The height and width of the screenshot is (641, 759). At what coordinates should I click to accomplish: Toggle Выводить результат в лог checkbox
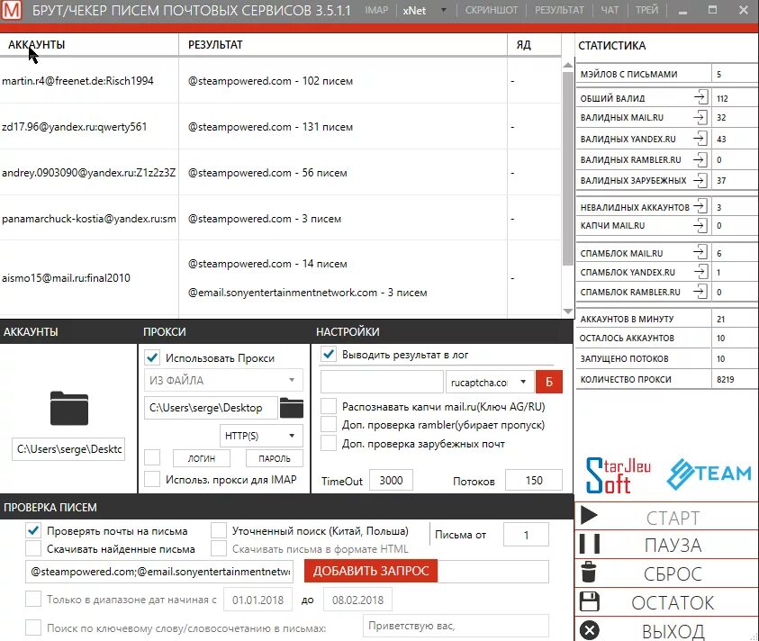click(x=329, y=355)
